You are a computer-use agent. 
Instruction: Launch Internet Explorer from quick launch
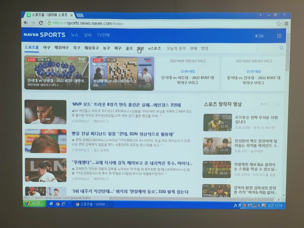point(63,204)
